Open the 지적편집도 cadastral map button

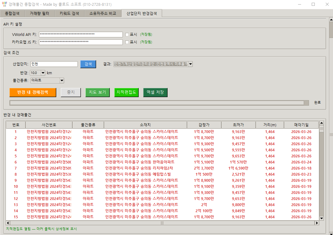pos(126,92)
